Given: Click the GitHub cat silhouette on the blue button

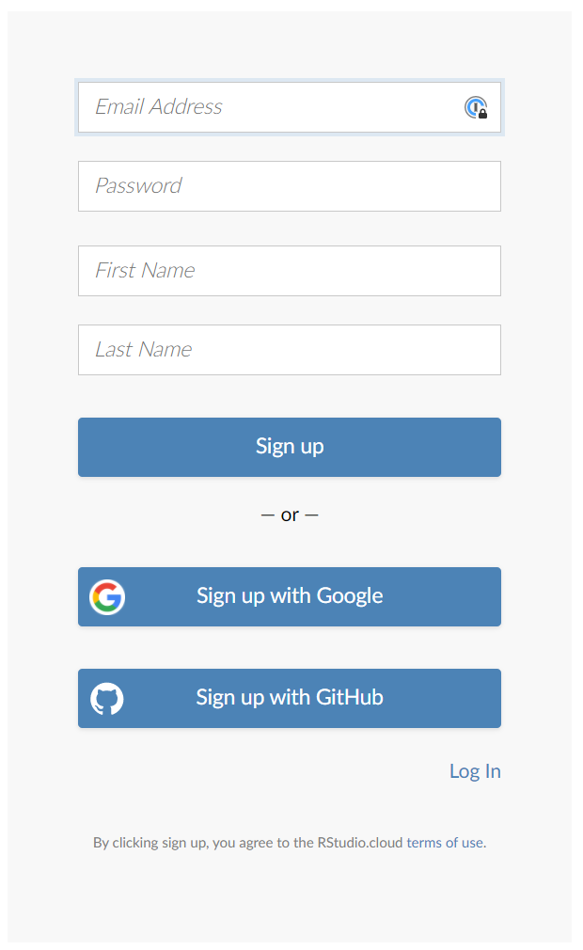Looking at the screenshot, I should [106, 698].
